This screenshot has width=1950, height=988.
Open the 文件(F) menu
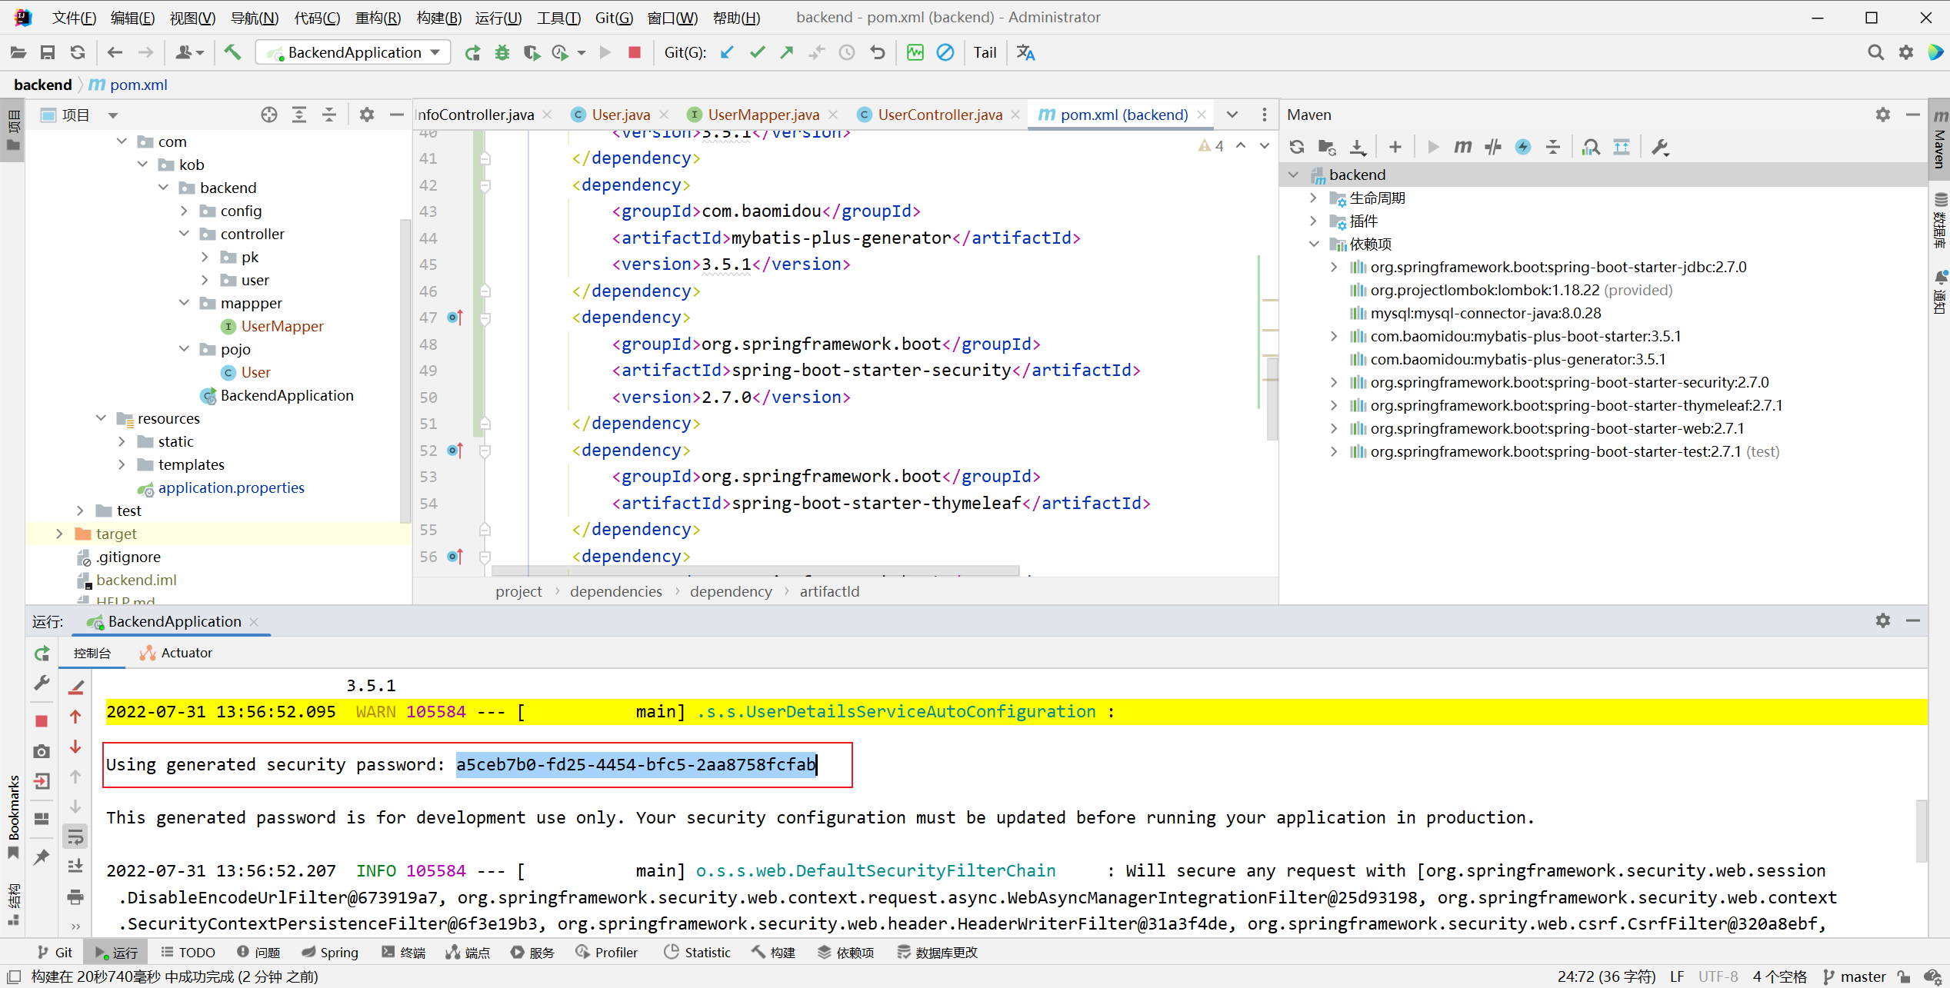tap(74, 17)
